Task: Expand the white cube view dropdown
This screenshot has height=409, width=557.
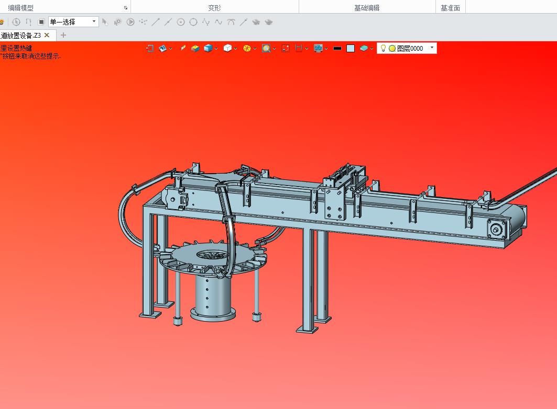Action: click(235, 49)
